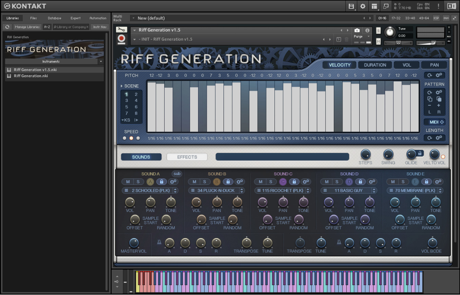This screenshot has width=460, height=295.
Task: Open the Kontakt save (floppy disk) menu
Action: pos(351,6)
